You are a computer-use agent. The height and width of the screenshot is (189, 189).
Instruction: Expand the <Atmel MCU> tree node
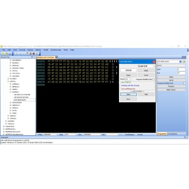4,126
